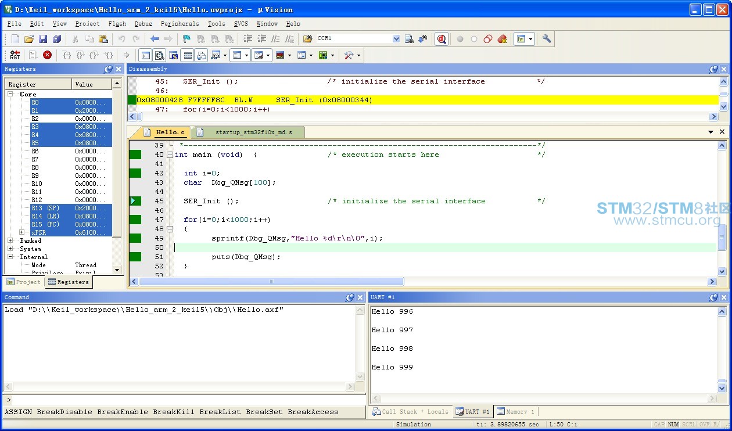Click the Step Out braces icon

[x=95, y=55]
